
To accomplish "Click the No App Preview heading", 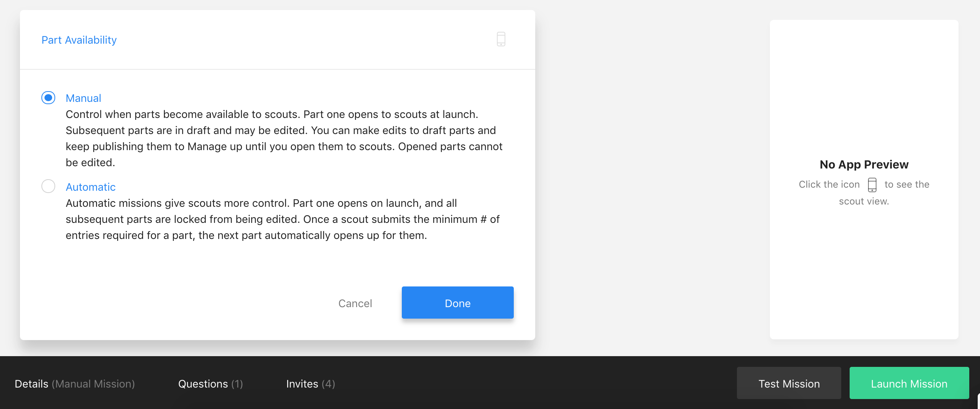I will pyautogui.click(x=864, y=164).
